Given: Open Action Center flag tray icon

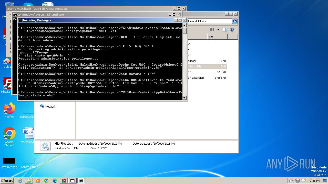Looking at the screenshot, I should (x=304, y=181).
